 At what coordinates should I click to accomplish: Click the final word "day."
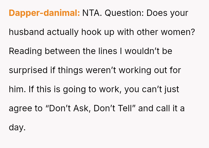pos(17,127)
